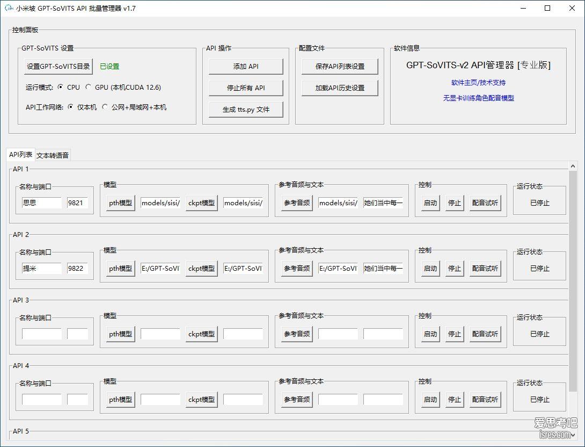Viewport: 585px width, 447px height.
Task: Click API 4 配音试听 button
Action: (485, 399)
